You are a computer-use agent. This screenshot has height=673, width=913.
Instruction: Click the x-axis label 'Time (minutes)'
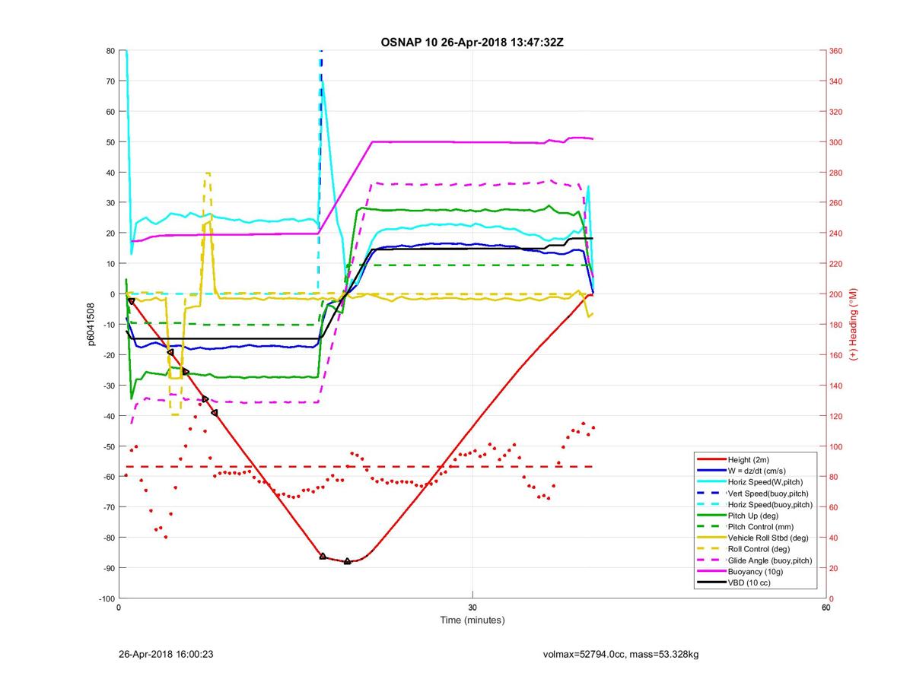(x=472, y=620)
